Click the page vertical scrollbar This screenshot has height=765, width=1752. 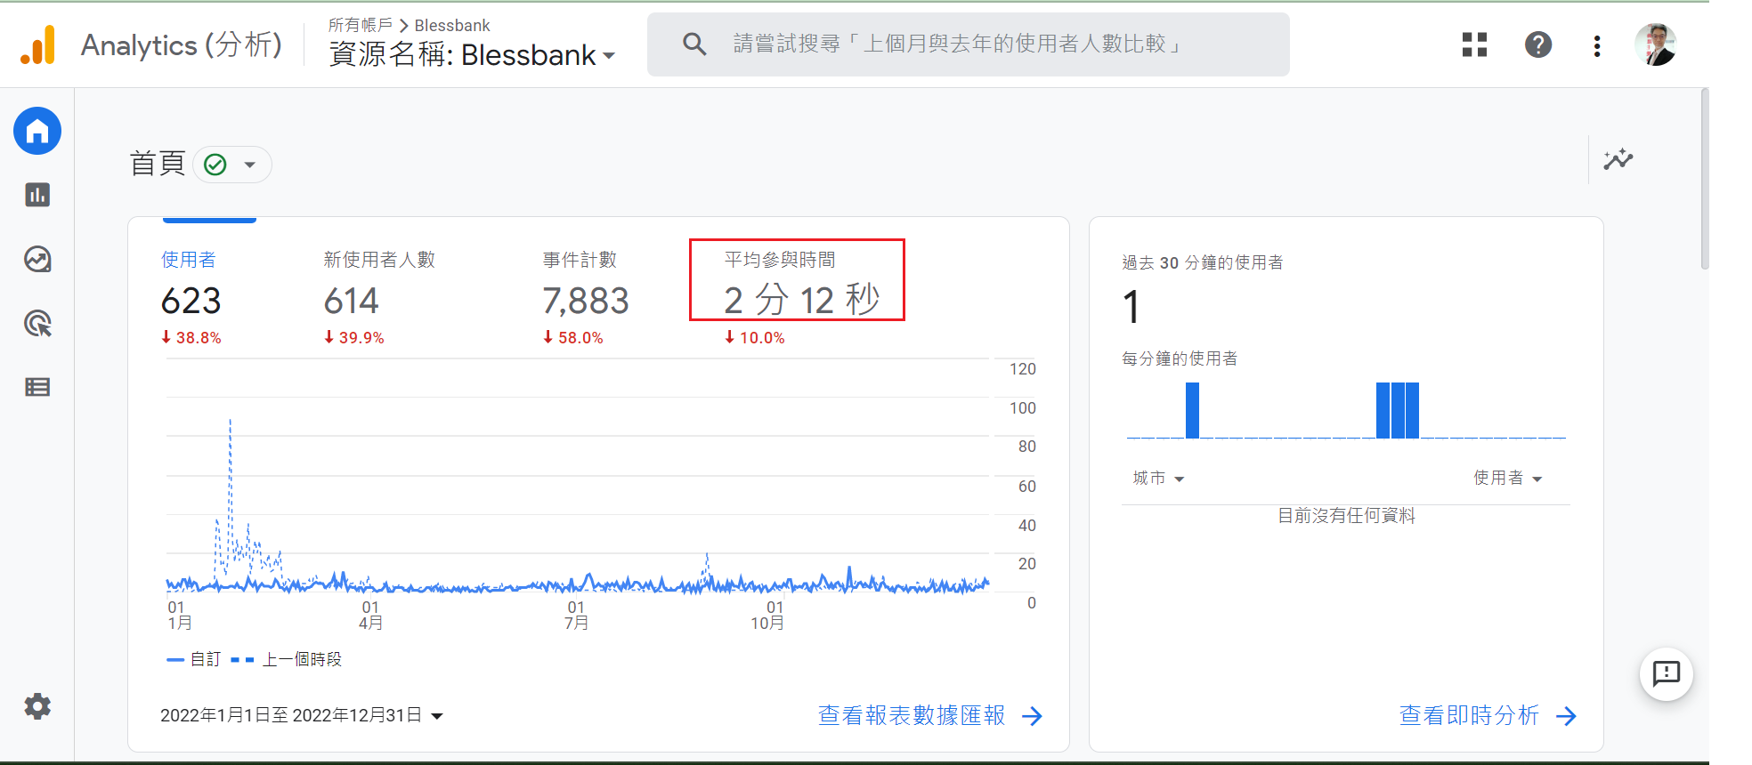pos(1705,178)
